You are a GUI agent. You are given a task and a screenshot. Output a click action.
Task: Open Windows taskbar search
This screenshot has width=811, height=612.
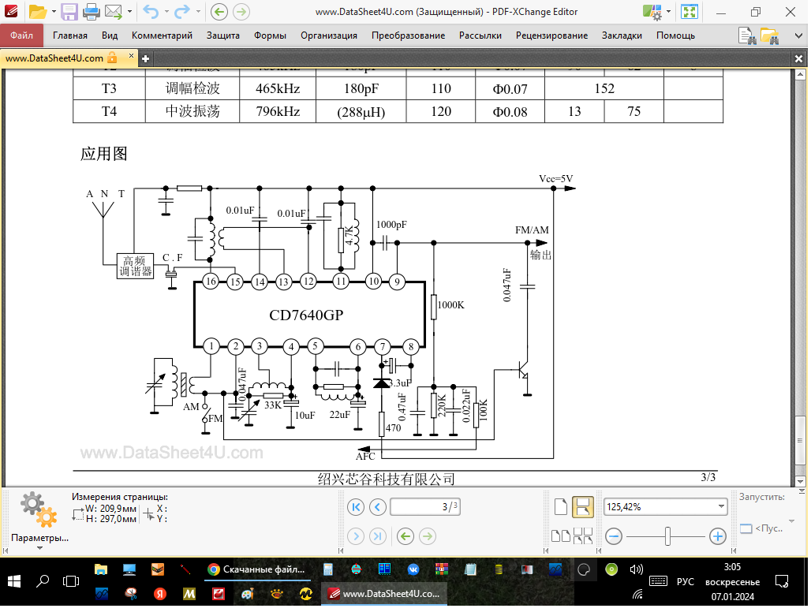pos(43,581)
